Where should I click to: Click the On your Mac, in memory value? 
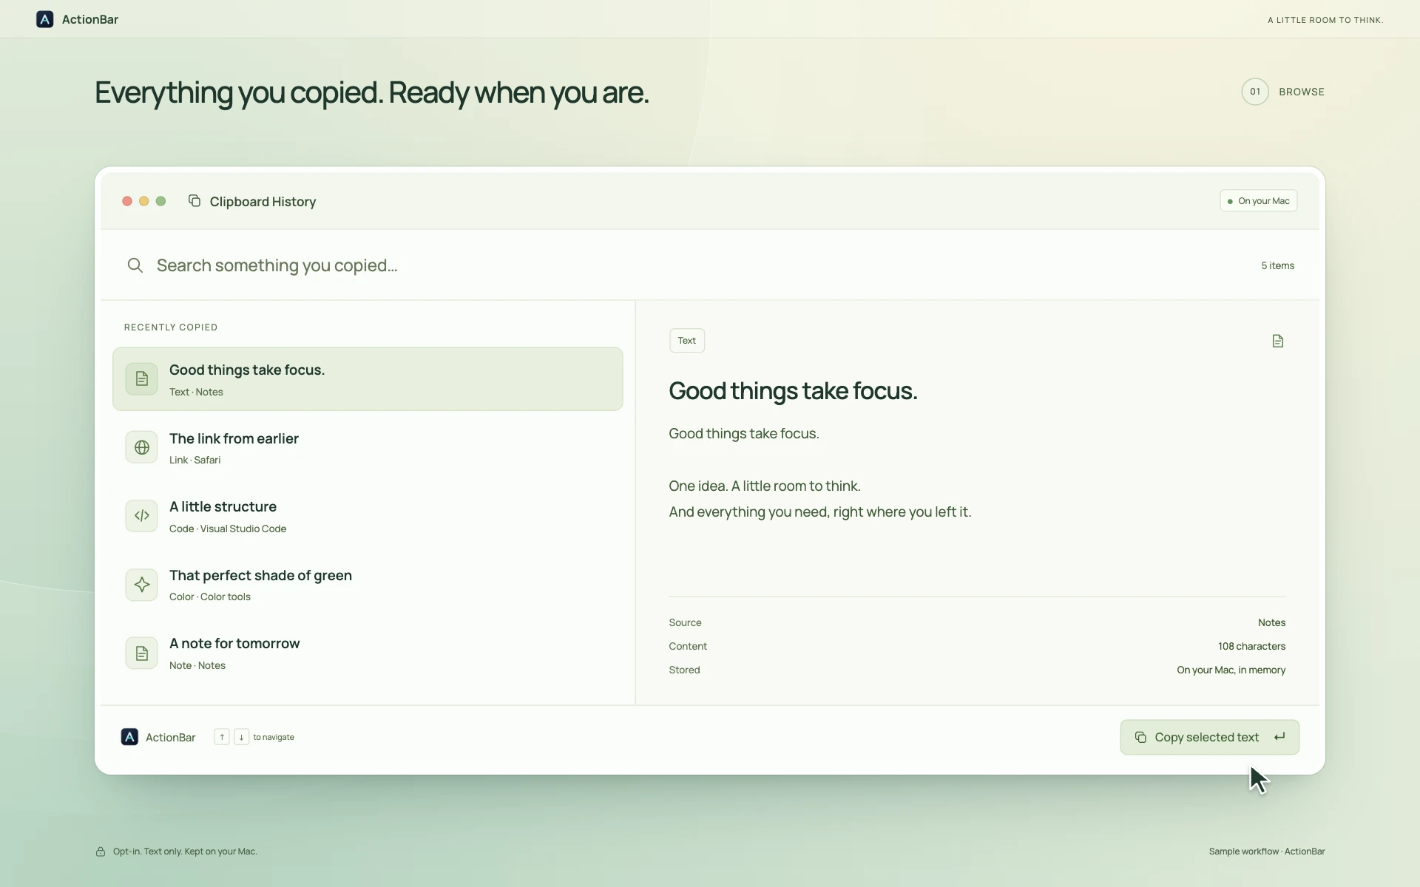click(1231, 670)
